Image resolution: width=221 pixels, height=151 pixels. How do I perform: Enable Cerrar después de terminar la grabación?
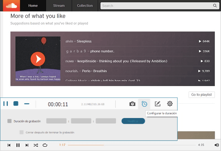click(22, 132)
